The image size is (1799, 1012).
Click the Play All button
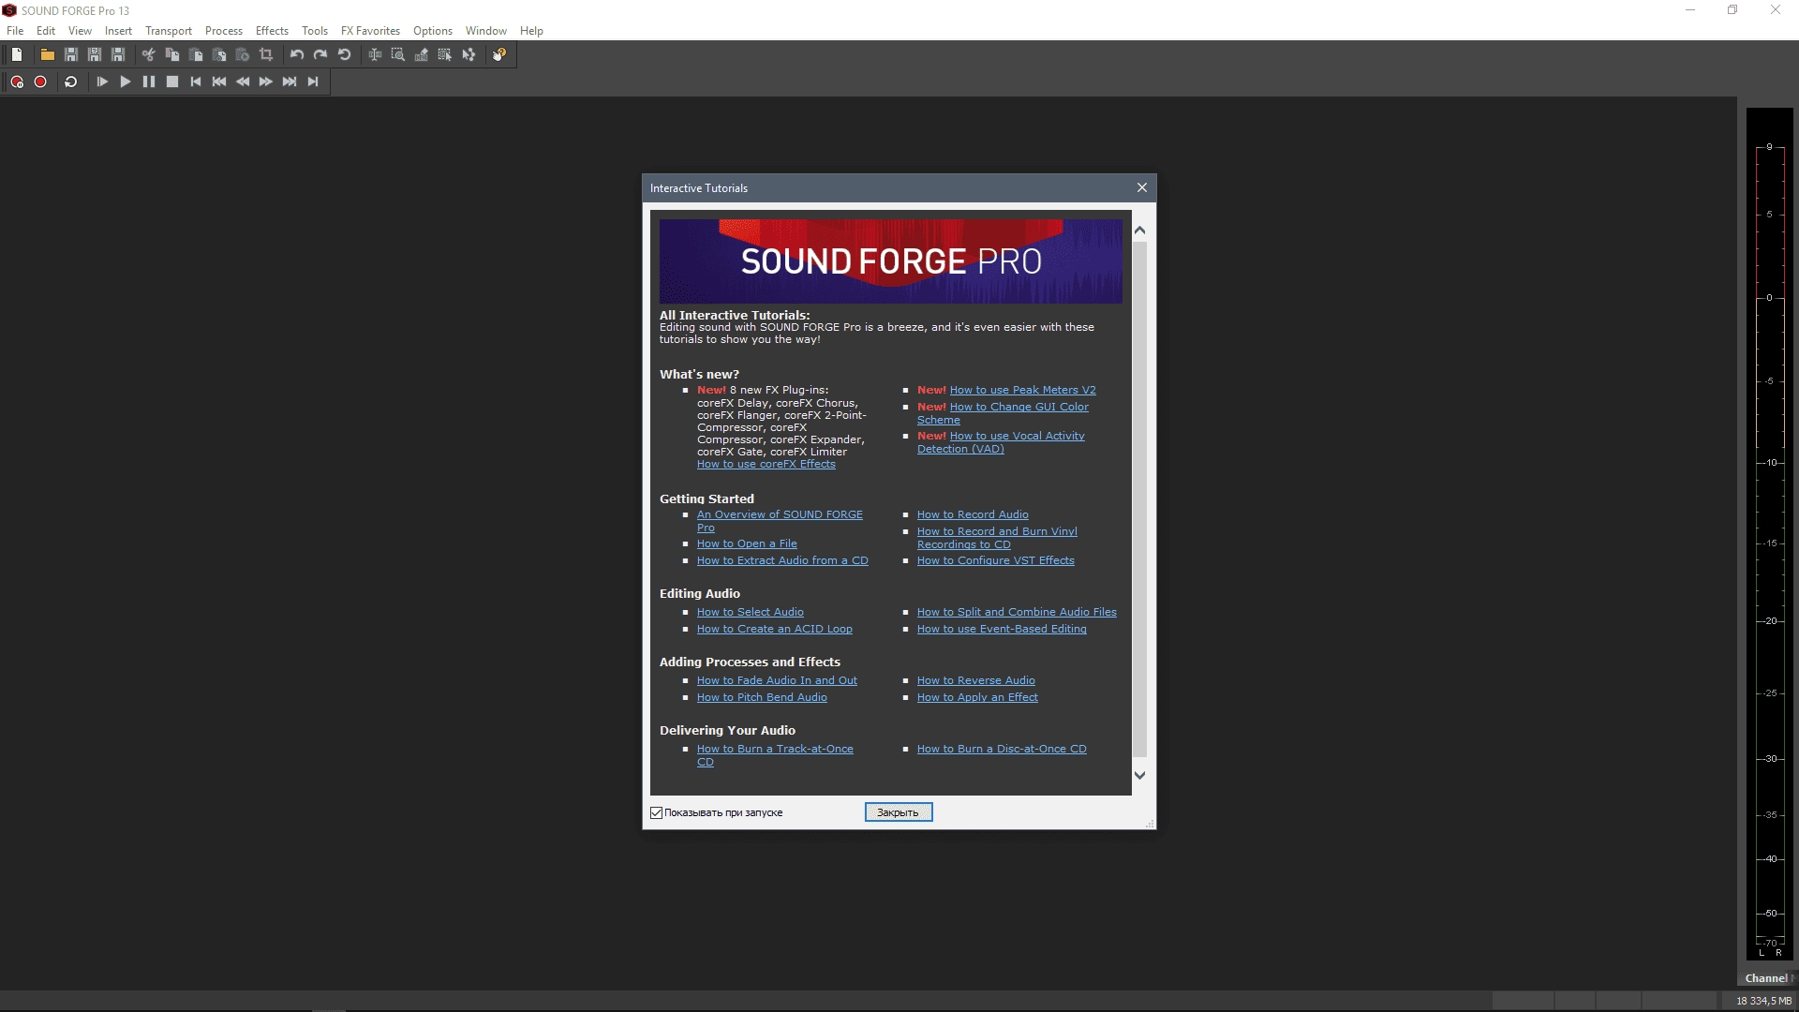[102, 82]
